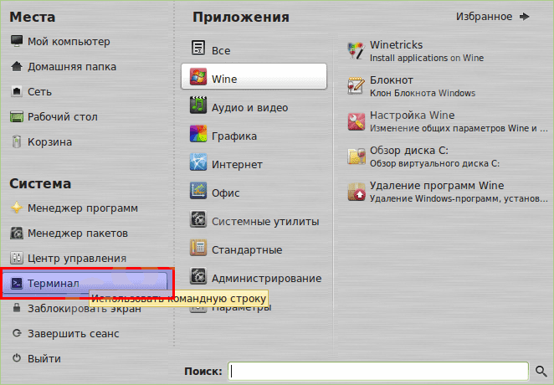This screenshot has width=554, height=385.
Task: Click the Все category icon
Action: [x=198, y=48]
